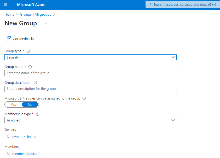The image size is (220, 158).
Task: Click the Got feedback? button
Action: tap(24, 39)
